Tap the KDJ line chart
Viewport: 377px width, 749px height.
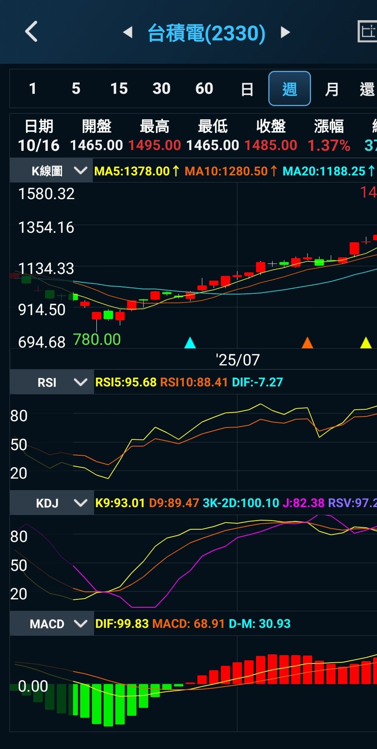point(193,563)
